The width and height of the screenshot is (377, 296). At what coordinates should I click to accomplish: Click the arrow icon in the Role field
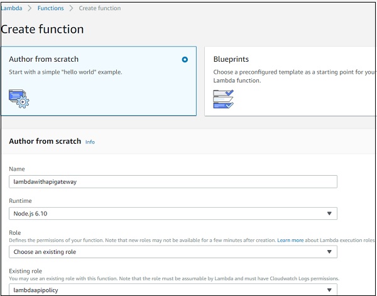[x=329, y=252]
